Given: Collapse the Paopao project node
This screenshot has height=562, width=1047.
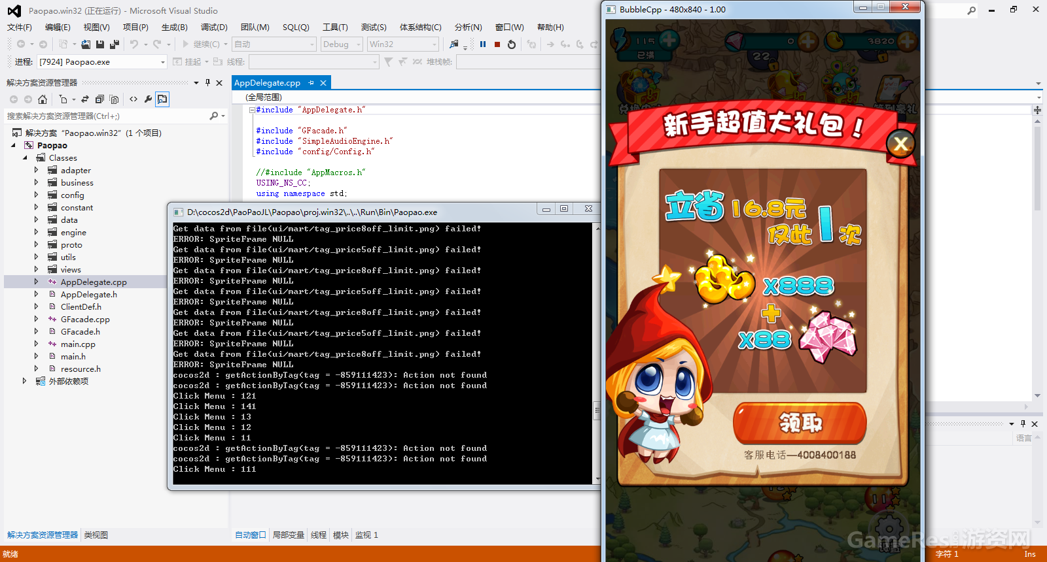Looking at the screenshot, I should tap(13, 146).
